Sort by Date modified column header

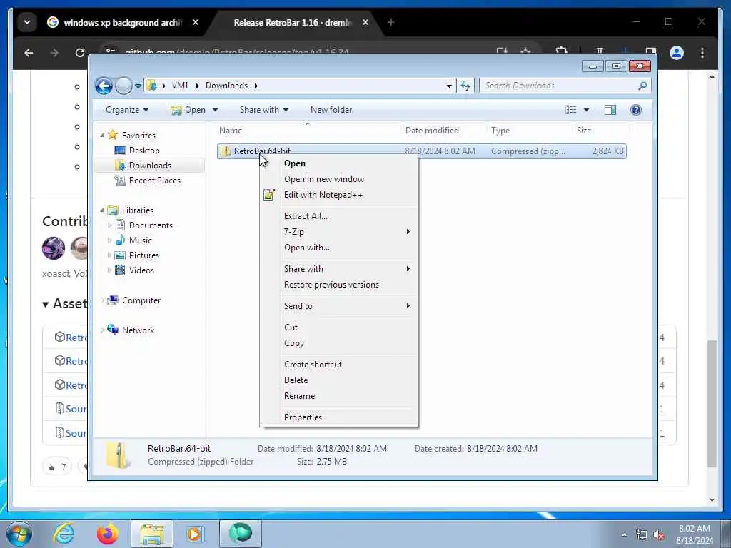click(443, 131)
